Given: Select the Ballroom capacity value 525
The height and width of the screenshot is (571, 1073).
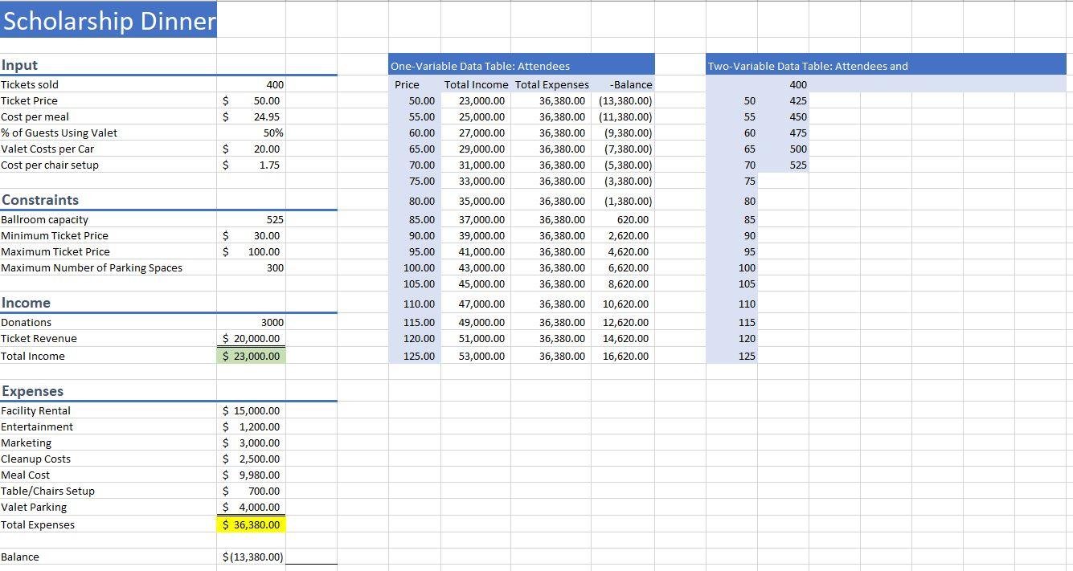Looking at the screenshot, I should pyautogui.click(x=276, y=219).
